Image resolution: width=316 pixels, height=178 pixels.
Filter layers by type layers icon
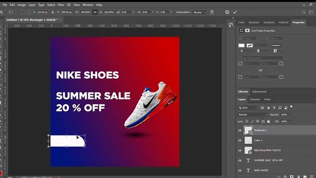(x=274, y=108)
